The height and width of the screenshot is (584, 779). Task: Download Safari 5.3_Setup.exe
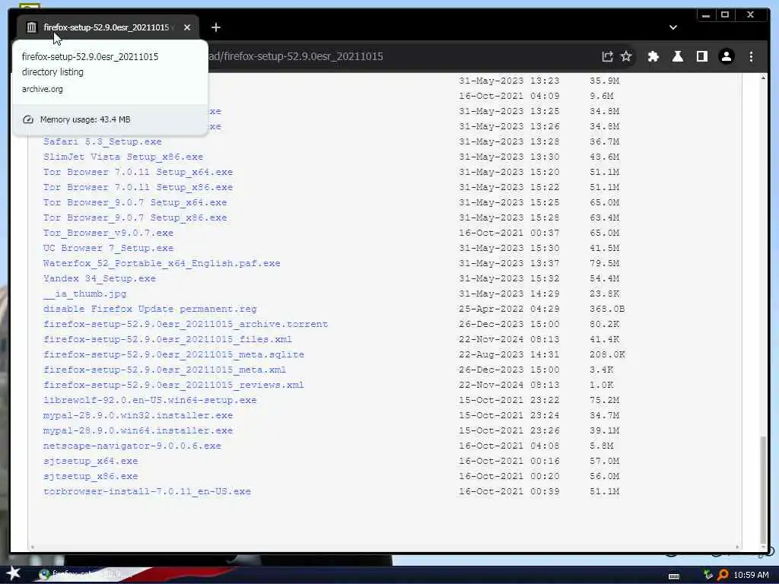pyautogui.click(x=103, y=141)
